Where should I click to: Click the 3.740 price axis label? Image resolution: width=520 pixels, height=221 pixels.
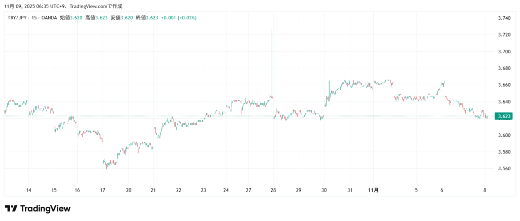click(504, 18)
